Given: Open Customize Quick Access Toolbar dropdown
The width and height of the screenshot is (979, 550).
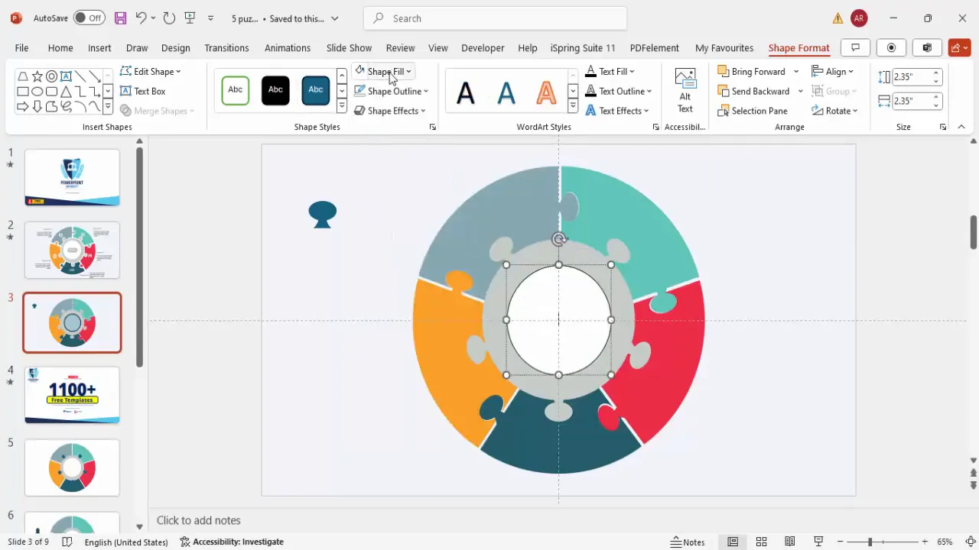Looking at the screenshot, I should pos(210,18).
